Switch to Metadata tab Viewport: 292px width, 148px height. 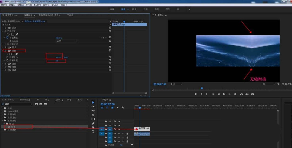[x=70, y=15]
